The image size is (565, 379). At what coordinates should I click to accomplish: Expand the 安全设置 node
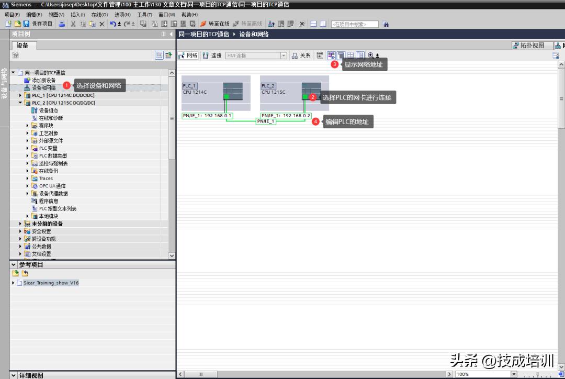(x=20, y=231)
